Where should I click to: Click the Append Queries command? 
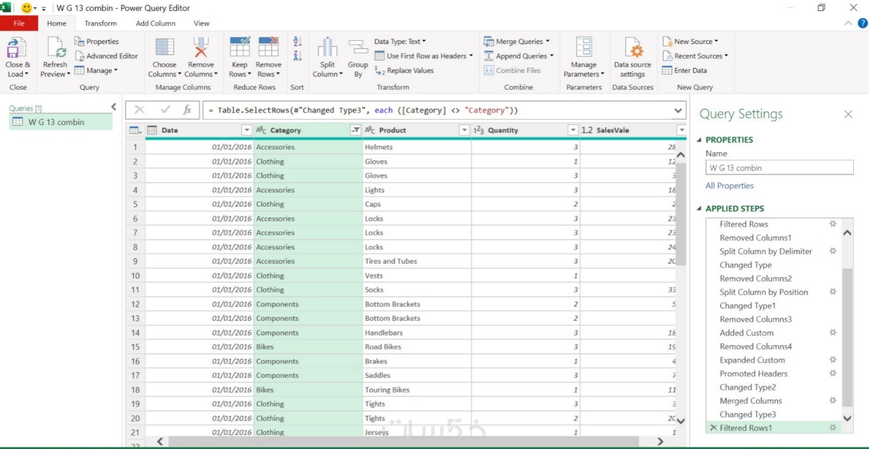(519, 56)
